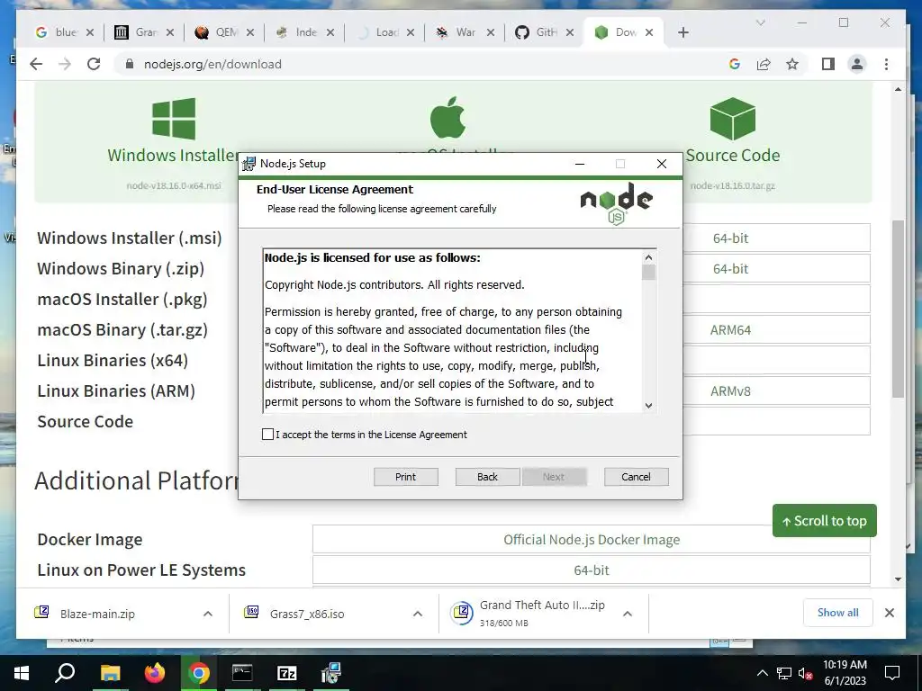
Task: View site security lock icon
Action: coord(130,64)
